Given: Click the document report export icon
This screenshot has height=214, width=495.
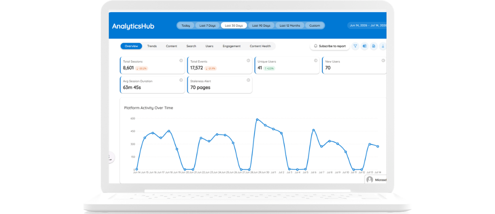Looking at the screenshot, I should click(374, 46).
